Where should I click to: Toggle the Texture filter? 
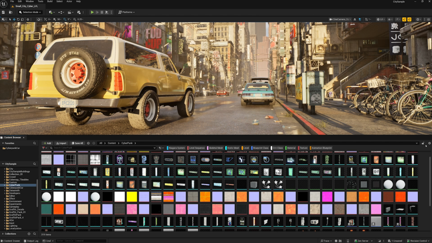pyautogui.click(x=303, y=148)
